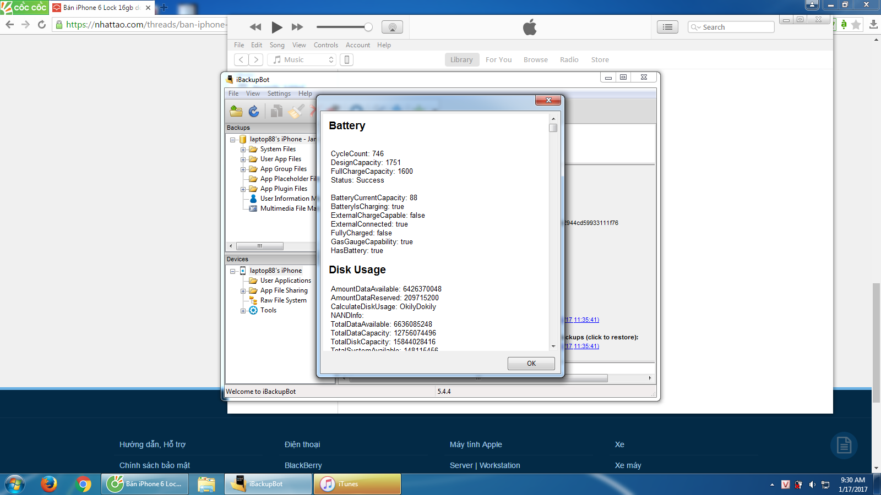Click the iTunes Search field
This screenshot has height=495, width=881.
pyautogui.click(x=735, y=27)
